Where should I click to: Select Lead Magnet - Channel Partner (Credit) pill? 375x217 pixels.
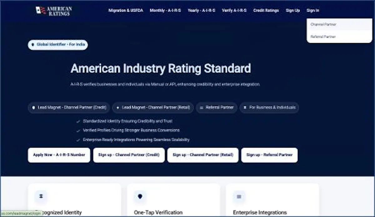coord(69,107)
